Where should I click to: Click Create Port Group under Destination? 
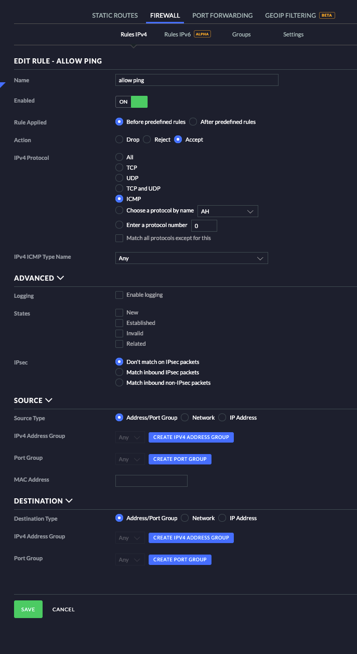coord(180,560)
